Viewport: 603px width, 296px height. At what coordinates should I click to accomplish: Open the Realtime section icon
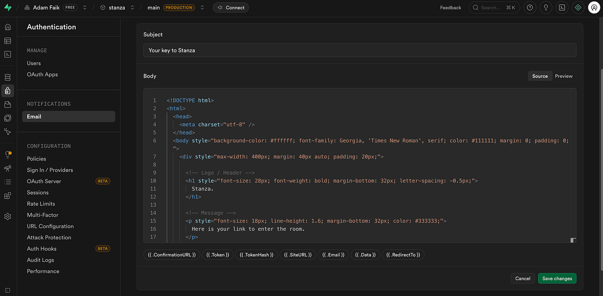7,118
